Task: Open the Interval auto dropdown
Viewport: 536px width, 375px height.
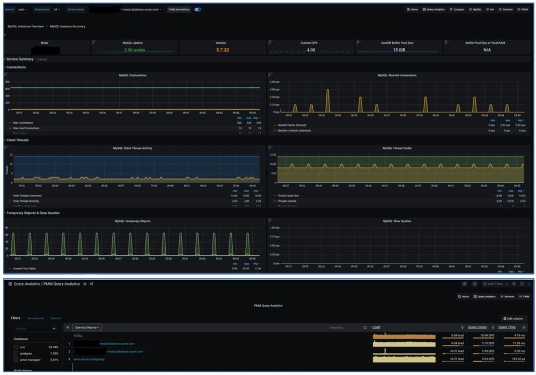Action: click(23, 10)
